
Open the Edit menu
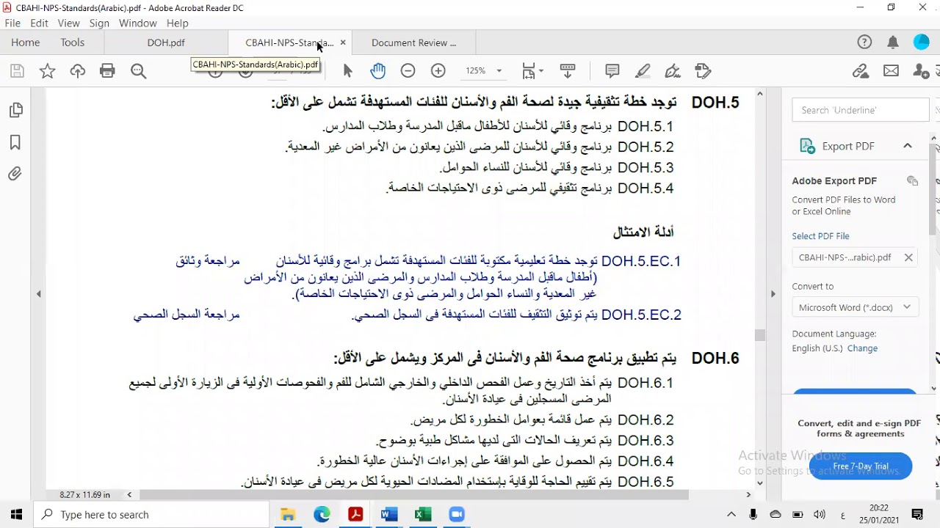39,23
